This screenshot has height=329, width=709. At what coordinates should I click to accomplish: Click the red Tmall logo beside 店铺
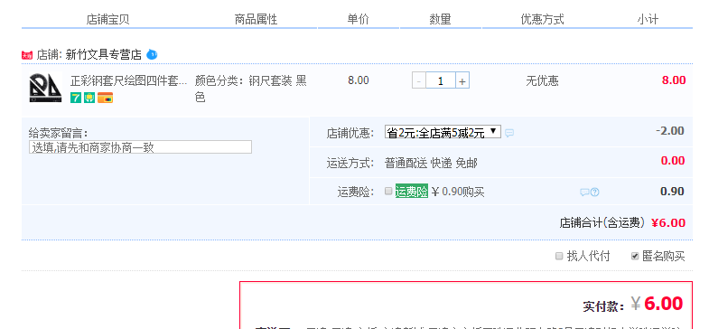[27, 55]
